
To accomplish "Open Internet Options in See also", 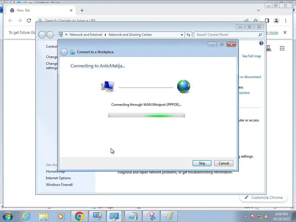I will pyautogui.click(x=58, y=178).
